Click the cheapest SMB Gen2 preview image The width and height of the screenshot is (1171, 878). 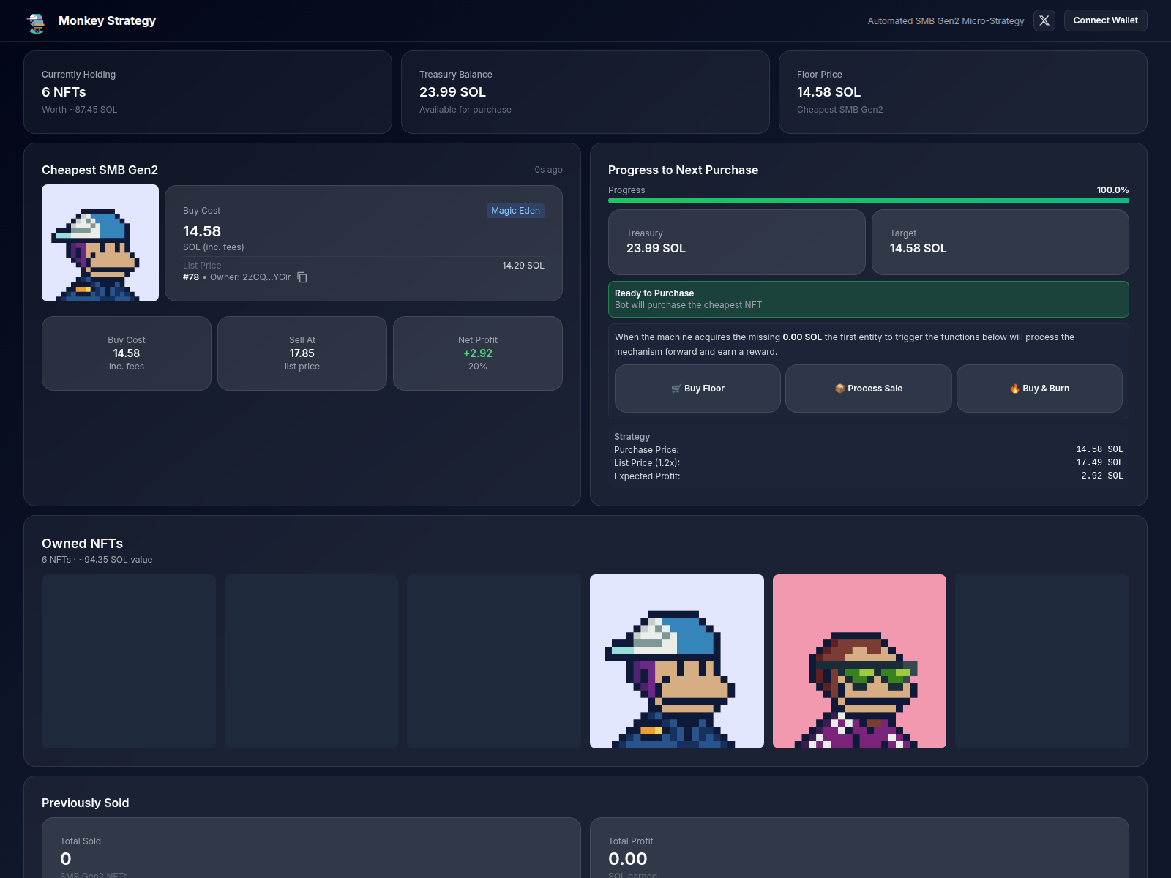tap(100, 243)
